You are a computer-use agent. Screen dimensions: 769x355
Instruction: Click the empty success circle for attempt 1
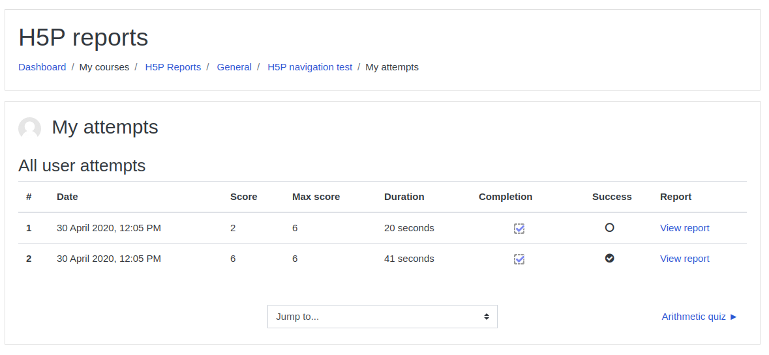coord(609,228)
